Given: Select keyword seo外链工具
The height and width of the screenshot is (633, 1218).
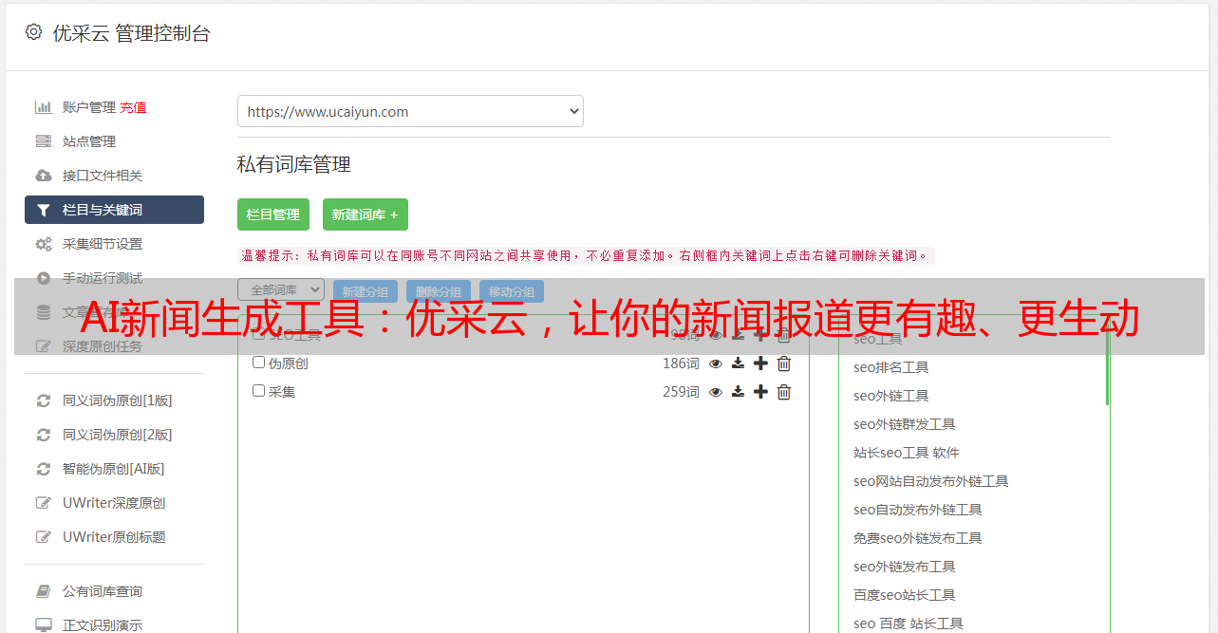Looking at the screenshot, I should [890, 396].
